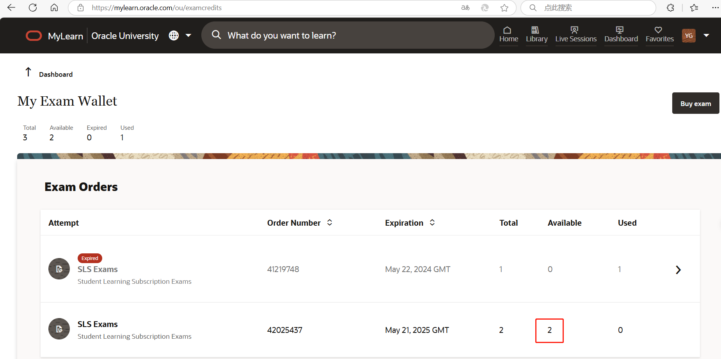
Task: Go to the browser home page icon
Action: pyautogui.click(x=54, y=8)
